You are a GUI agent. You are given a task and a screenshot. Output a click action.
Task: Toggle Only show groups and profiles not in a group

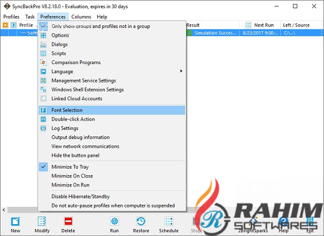[x=112, y=26]
